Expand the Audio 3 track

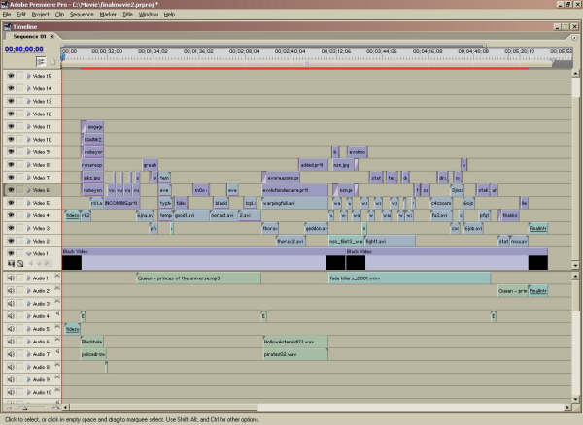(x=28, y=304)
